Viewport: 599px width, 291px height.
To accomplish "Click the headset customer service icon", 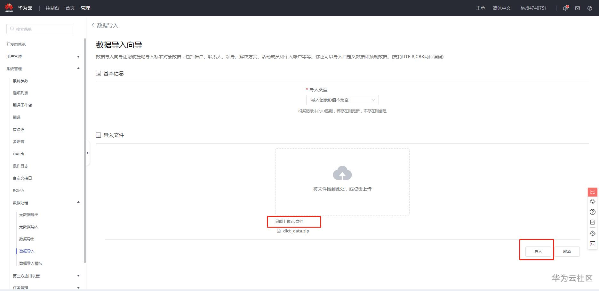I will (593, 202).
